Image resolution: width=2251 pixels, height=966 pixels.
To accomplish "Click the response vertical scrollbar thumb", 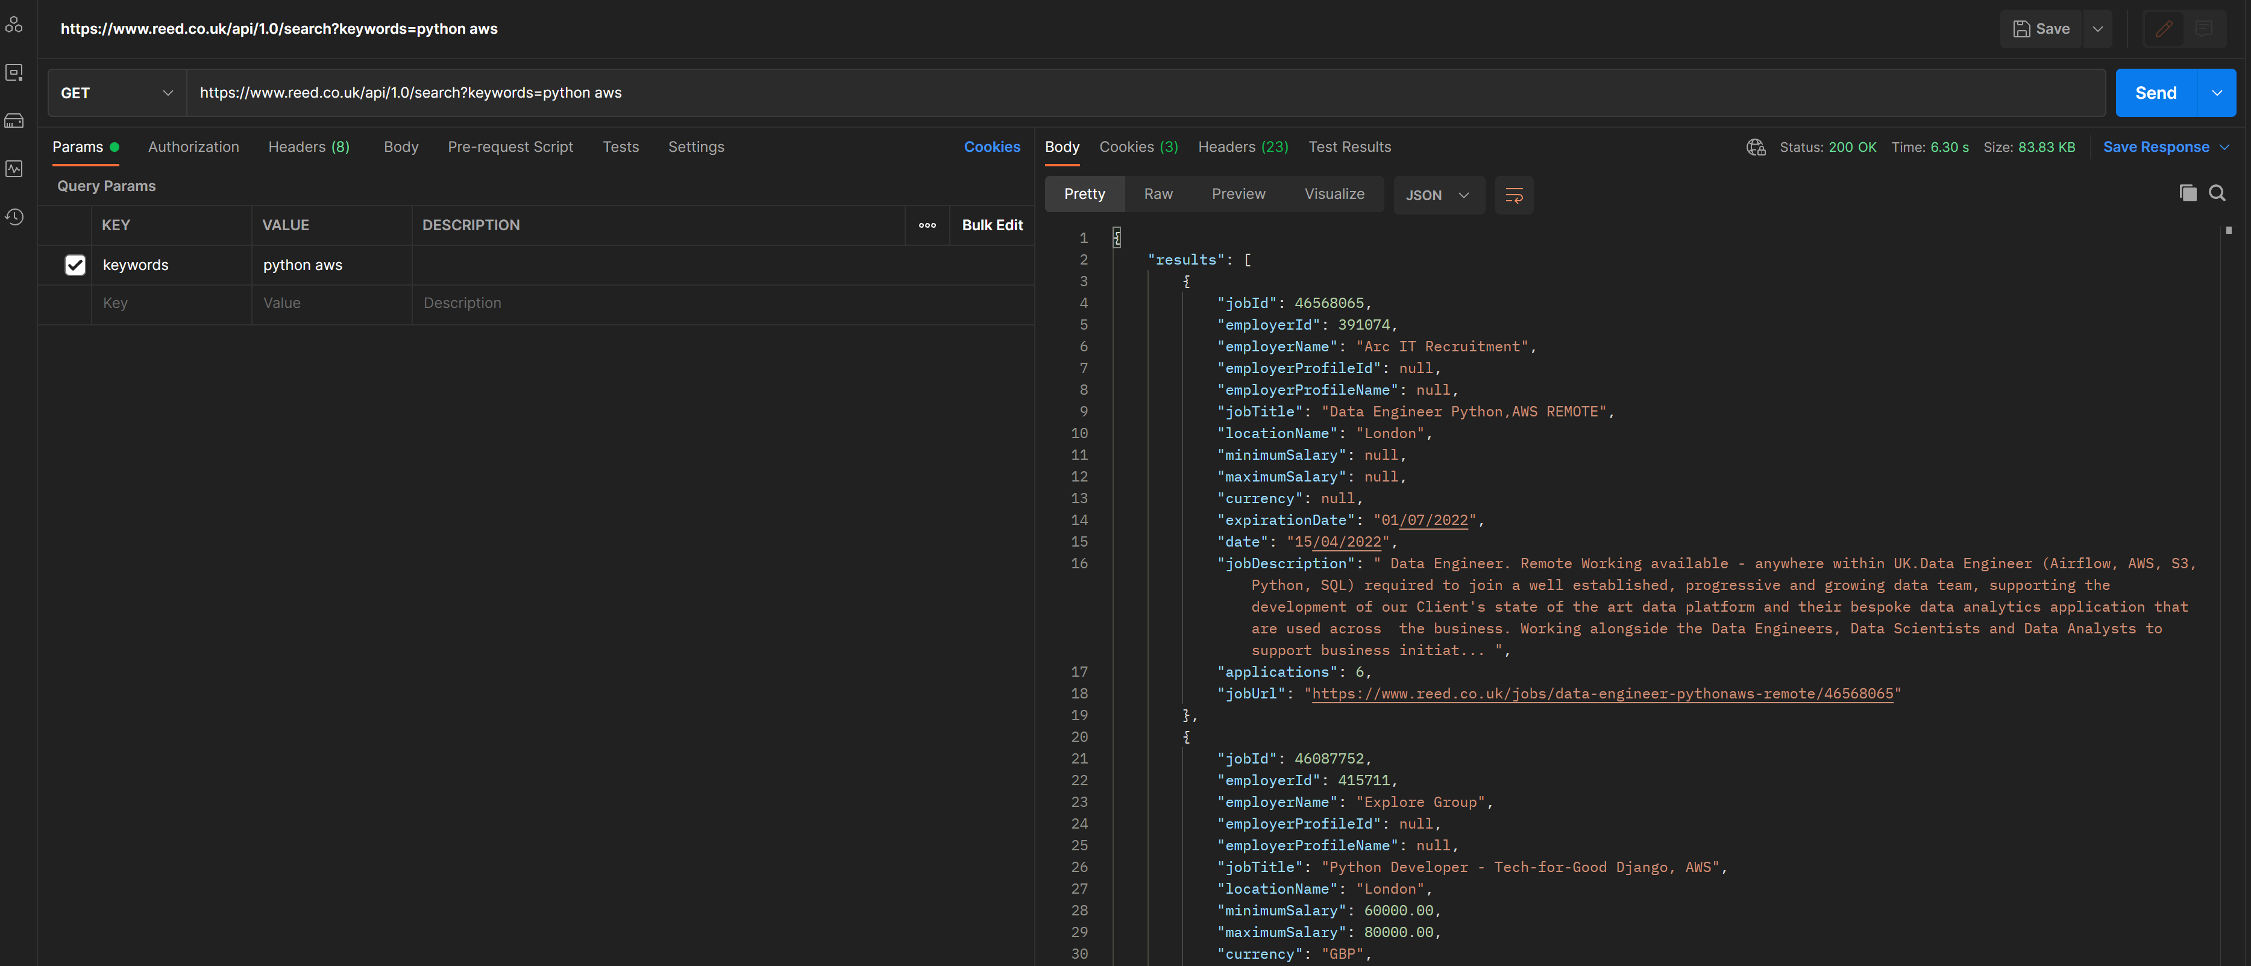I will pos(2228,231).
